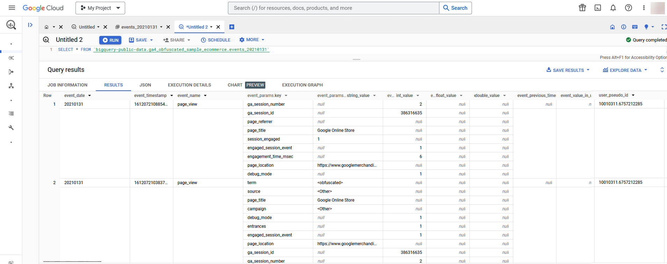Click the horizontal scrollbar under results
This screenshot has height=264, width=667.
[72, 261]
